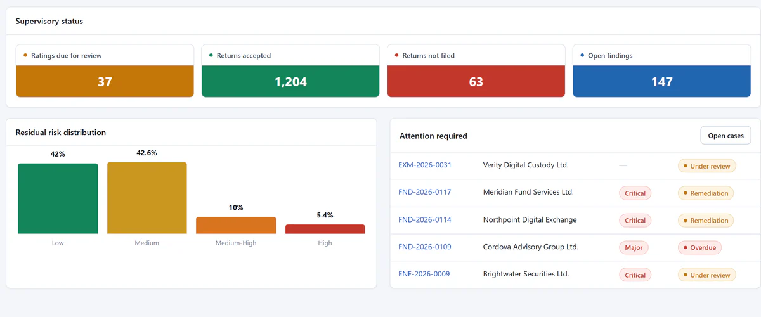Viewport: 761px width, 317px height.
Task: Select the orange Medium-High risk bar
Action: coord(236,226)
